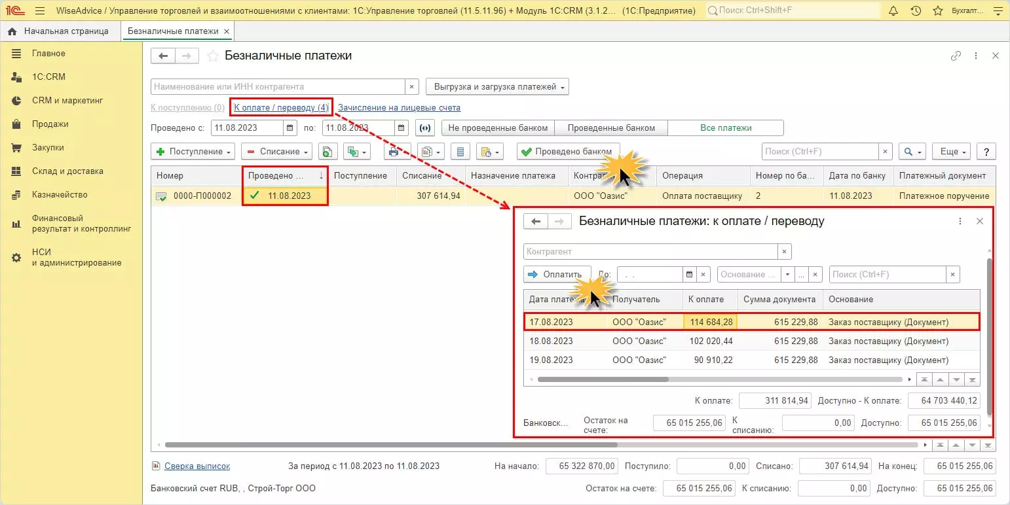
Task: Click the 'Оплатить' button
Action: [x=557, y=275]
